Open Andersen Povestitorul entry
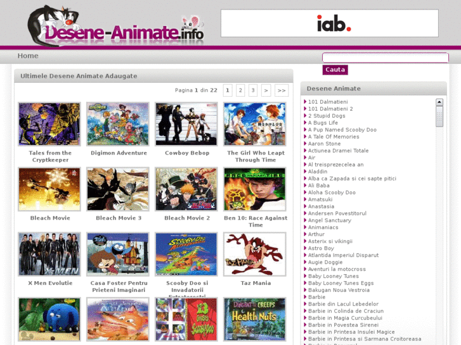461x345 pixels. tap(337, 213)
